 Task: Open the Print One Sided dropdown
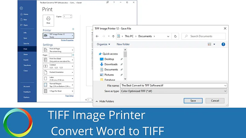point(58,60)
